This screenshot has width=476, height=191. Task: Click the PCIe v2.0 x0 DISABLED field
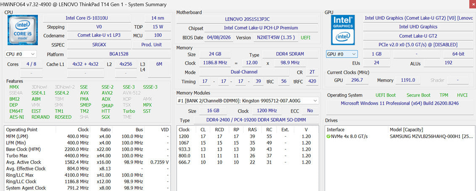[418, 45]
